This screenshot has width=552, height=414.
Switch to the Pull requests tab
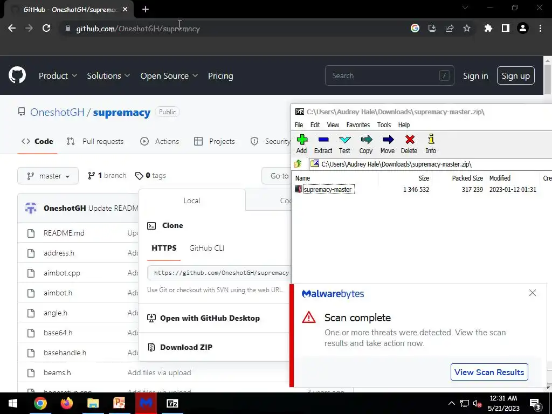[95, 142]
